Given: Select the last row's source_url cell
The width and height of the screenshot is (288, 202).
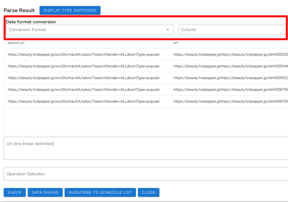Looking at the screenshot, I should [x=84, y=101].
